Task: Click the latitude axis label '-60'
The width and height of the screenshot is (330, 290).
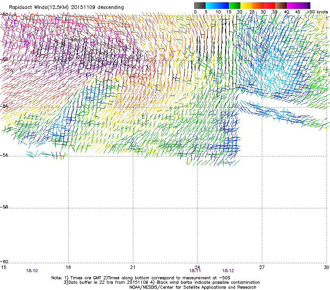Action: point(4,262)
